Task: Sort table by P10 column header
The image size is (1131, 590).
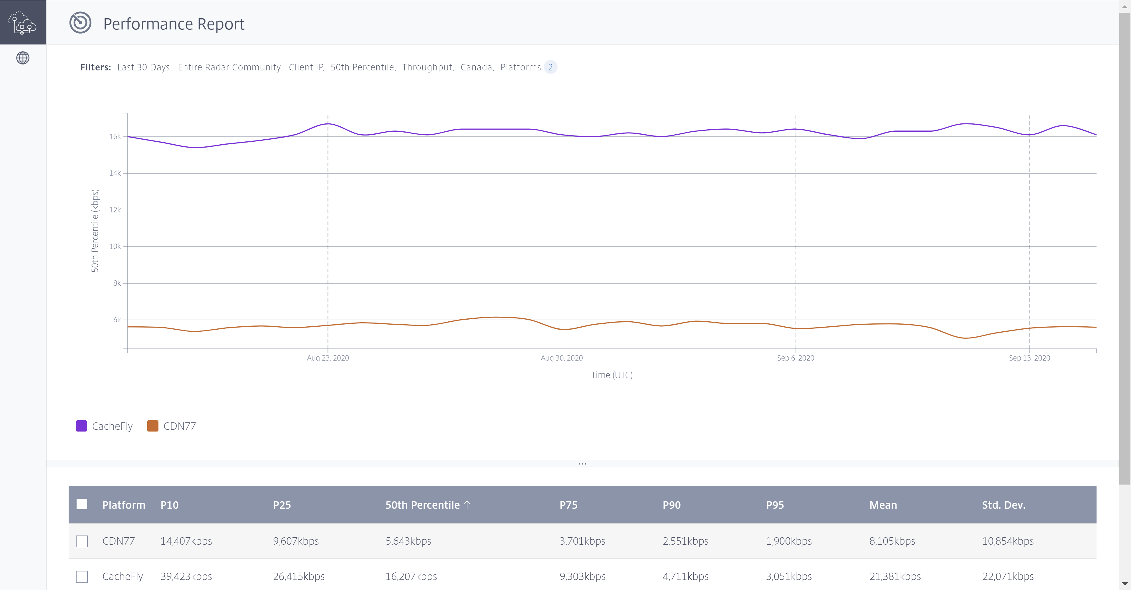Action: click(x=169, y=505)
